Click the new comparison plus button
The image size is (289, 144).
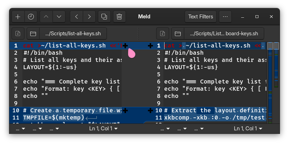point(18,17)
